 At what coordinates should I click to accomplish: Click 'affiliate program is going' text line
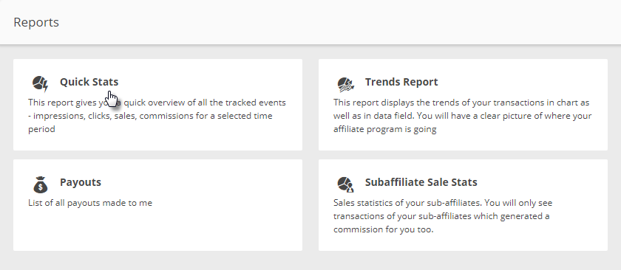pos(385,129)
